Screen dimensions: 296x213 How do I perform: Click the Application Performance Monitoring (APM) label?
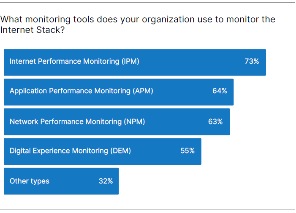tap(81, 91)
